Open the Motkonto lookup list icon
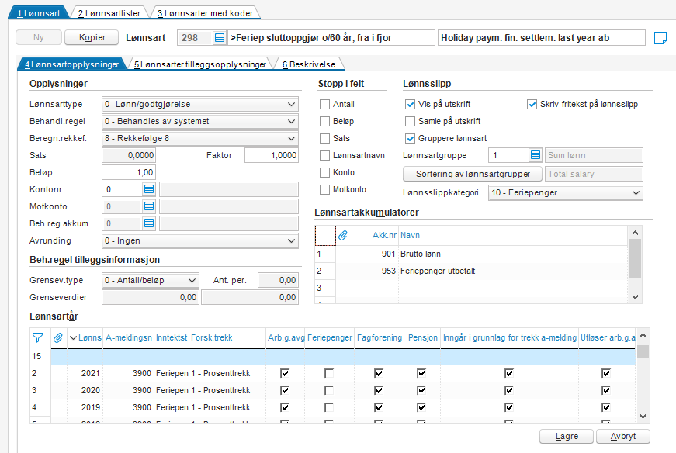The image size is (676, 453). click(x=149, y=206)
